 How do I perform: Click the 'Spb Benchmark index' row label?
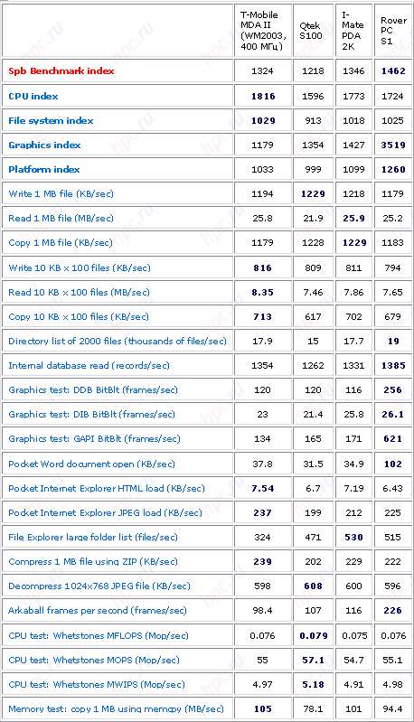click(61, 71)
